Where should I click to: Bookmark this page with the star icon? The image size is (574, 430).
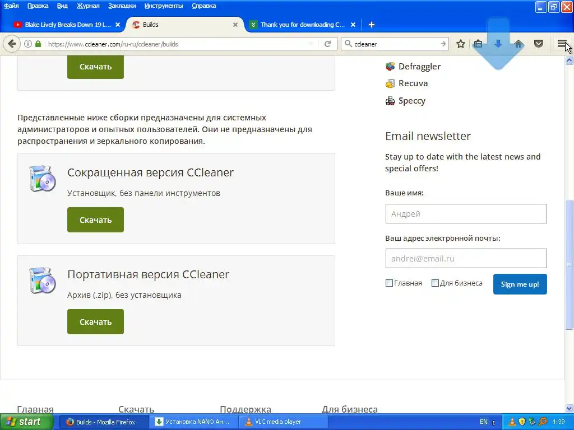pyautogui.click(x=461, y=44)
